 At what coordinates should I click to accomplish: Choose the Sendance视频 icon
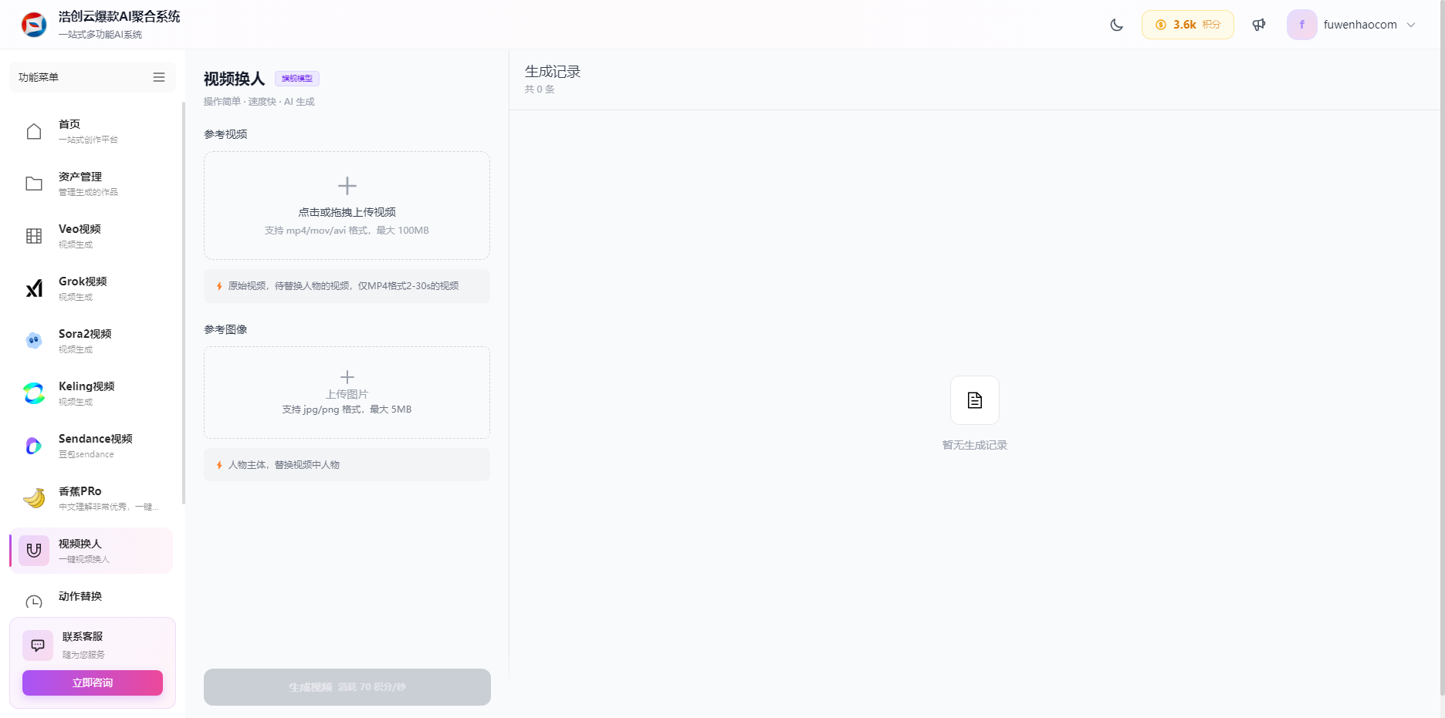tap(34, 446)
